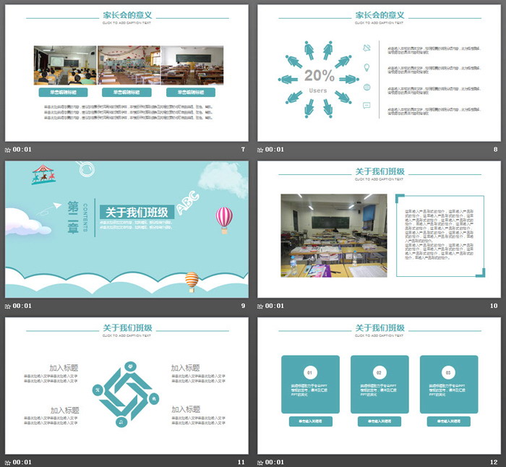The width and height of the screenshot is (506, 467).
Task: Click the 00:01 timing under slide 9
Action: tap(22, 306)
